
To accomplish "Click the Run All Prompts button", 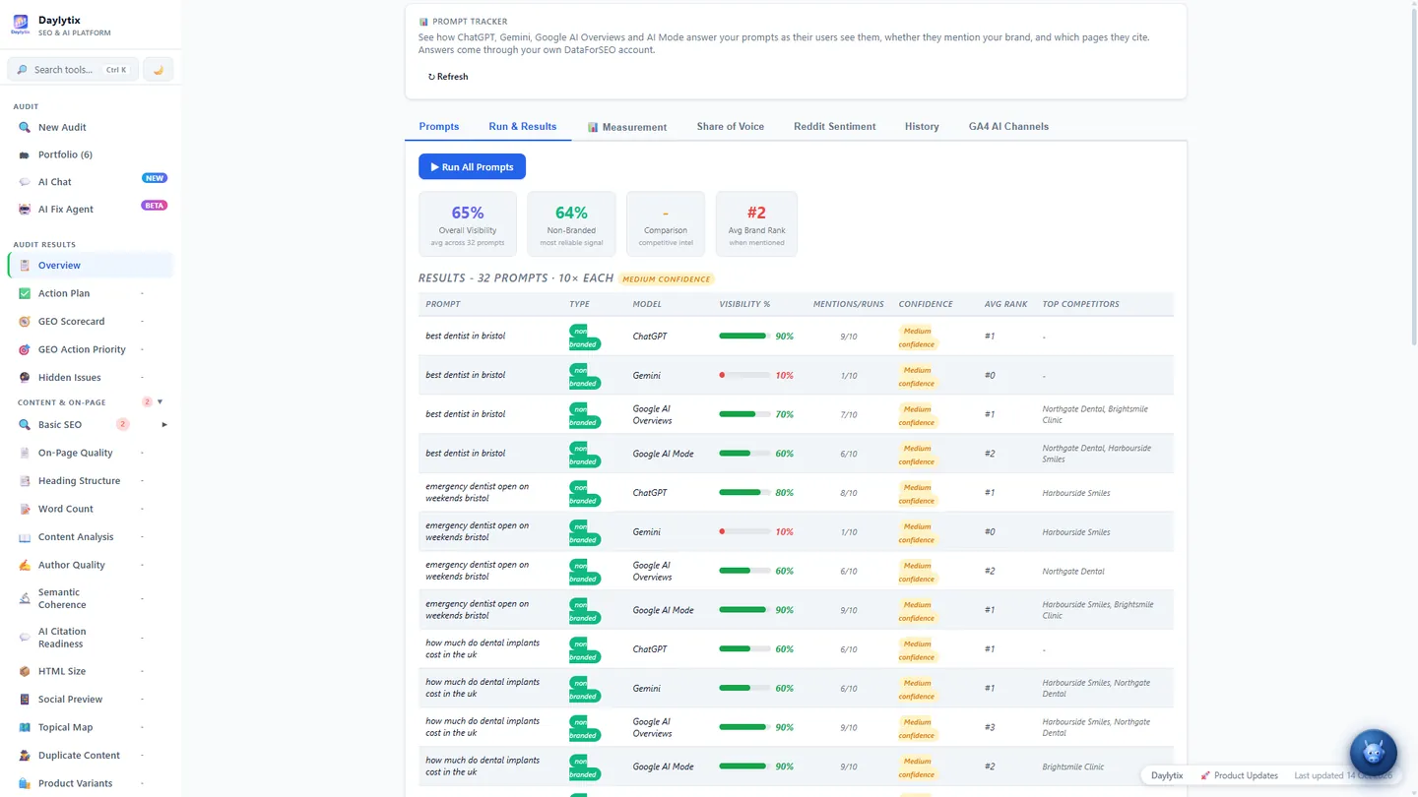I will [x=472, y=166].
